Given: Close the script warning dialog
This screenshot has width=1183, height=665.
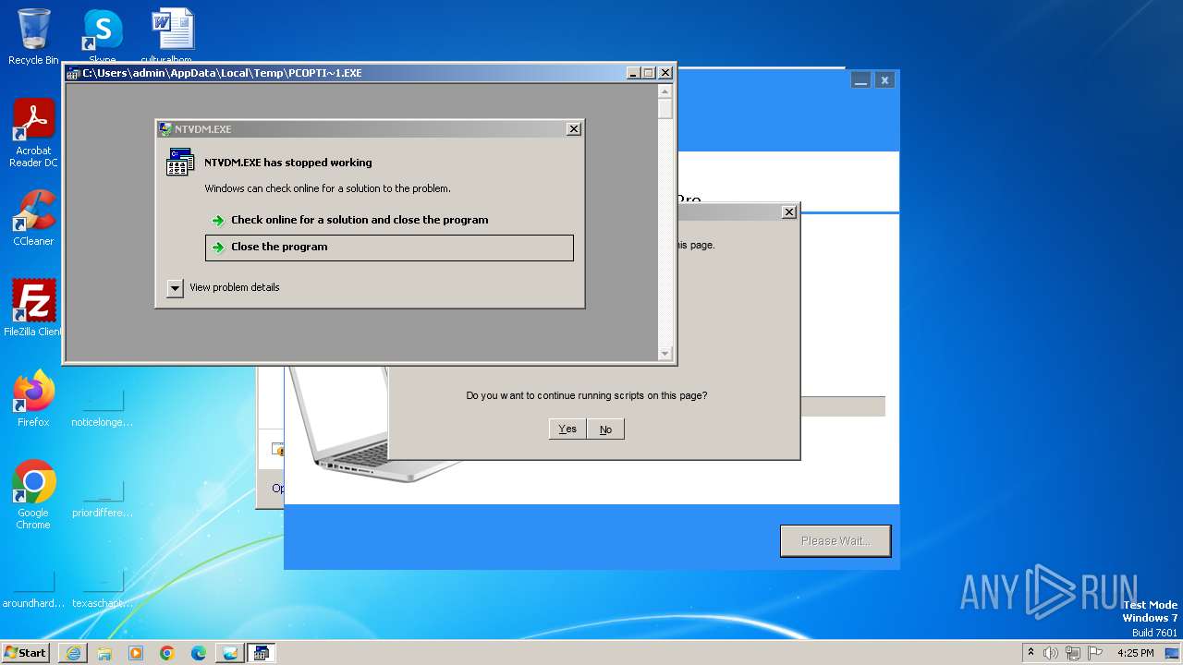Looking at the screenshot, I should [788, 212].
